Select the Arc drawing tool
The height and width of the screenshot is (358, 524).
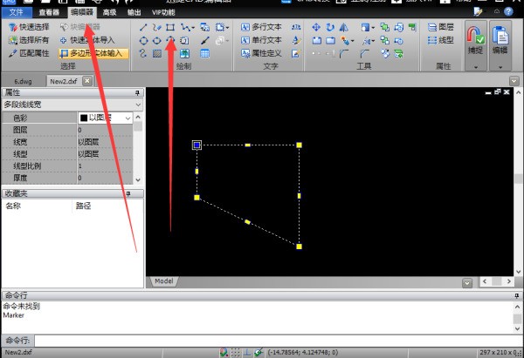pos(170,40)
